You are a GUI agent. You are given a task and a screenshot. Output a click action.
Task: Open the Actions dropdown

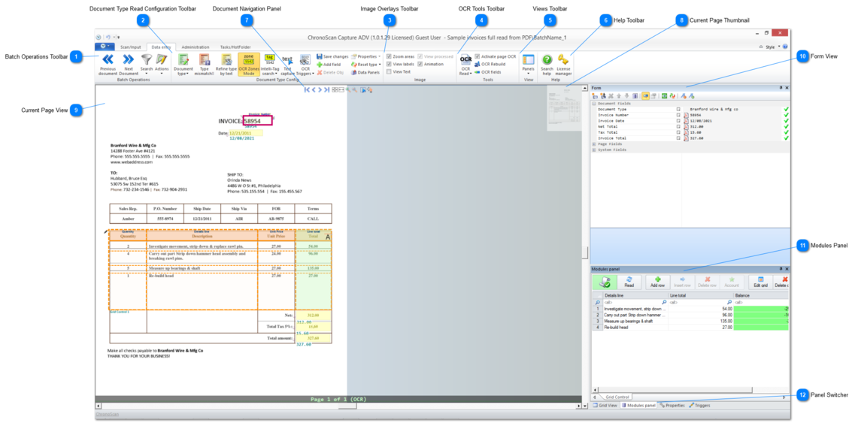click(162, 64)
